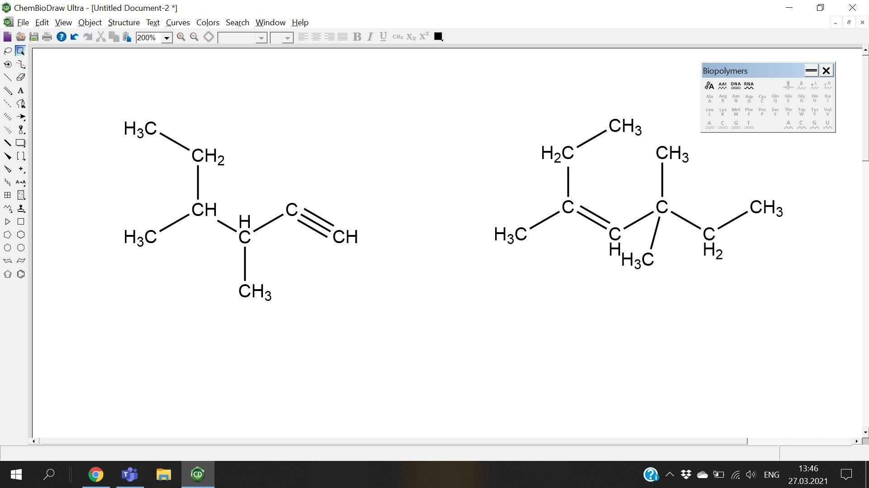Open the font size dropdown
The height and width of the screenshot is (488, 869).
(287, 38)
